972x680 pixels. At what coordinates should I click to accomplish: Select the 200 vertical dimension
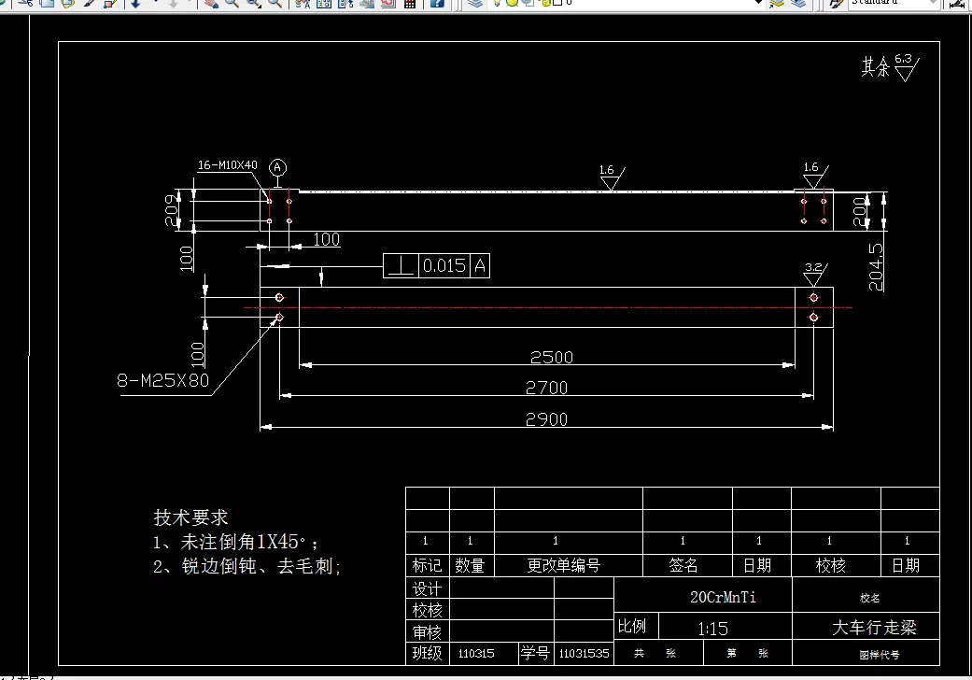tap(859, 211)
